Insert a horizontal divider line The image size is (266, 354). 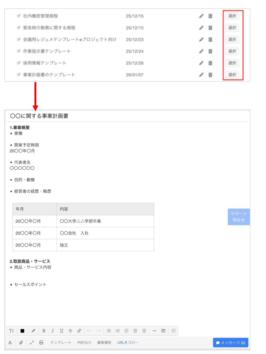point(154,331)
